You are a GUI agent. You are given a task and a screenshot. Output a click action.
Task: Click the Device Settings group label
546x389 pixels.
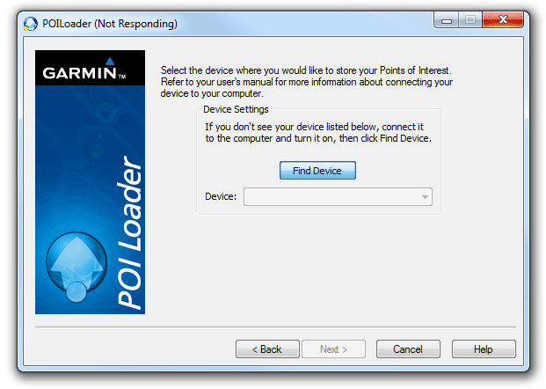tap(236, 109)
